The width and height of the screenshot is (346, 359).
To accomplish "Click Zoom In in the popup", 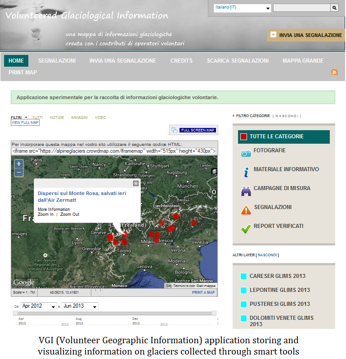I will click(x=45, y=214).
